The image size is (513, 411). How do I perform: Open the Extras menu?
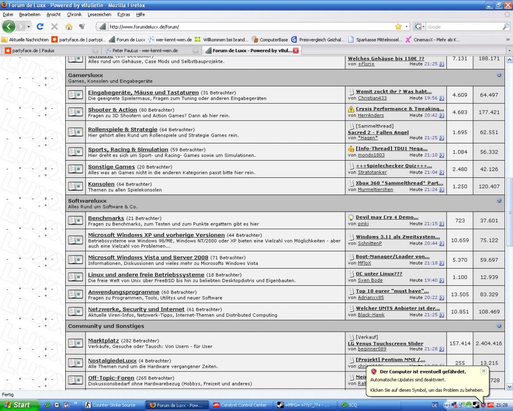tap(124, 15)
